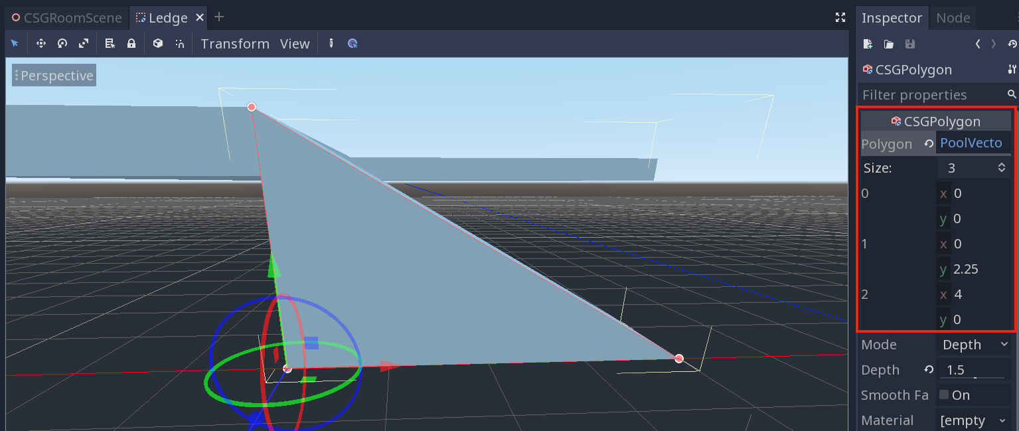The width and height of the screenshot is (1019, 431).
Task: Edit point 1 x value
Action: click(974, 244)
